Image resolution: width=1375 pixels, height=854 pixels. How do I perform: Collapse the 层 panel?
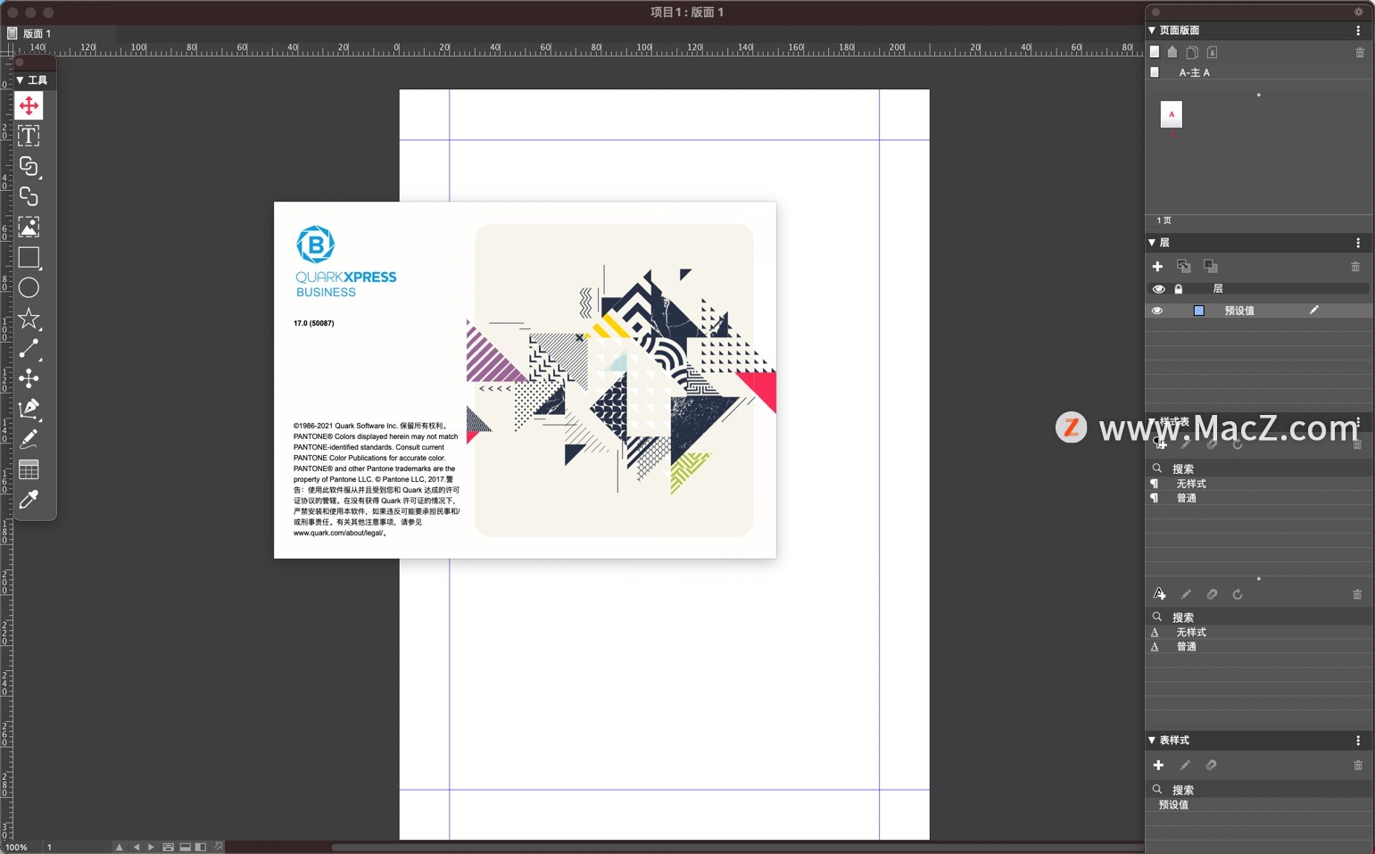pos(1152,243)
